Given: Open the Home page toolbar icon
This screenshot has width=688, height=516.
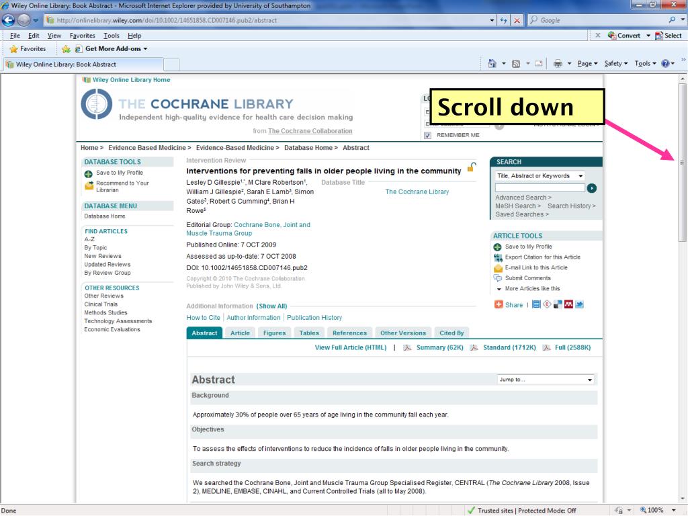Looking at the screenshot, I should [x=492, y=64].
